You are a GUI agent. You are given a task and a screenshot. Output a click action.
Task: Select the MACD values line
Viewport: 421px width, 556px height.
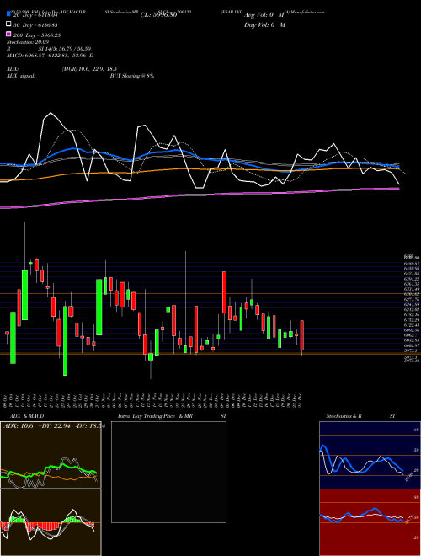[x=50, y=56]
